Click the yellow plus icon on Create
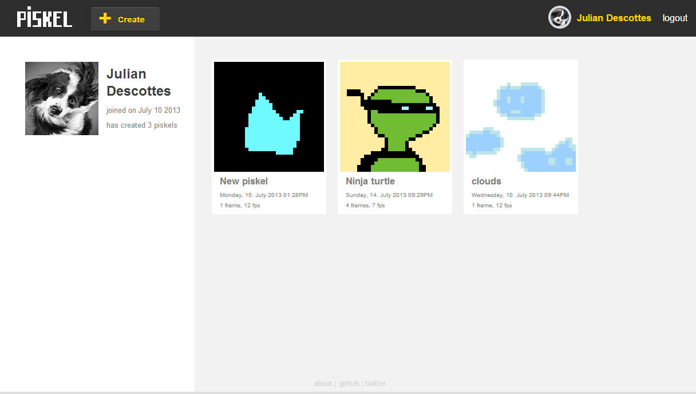 click(105, 18)
